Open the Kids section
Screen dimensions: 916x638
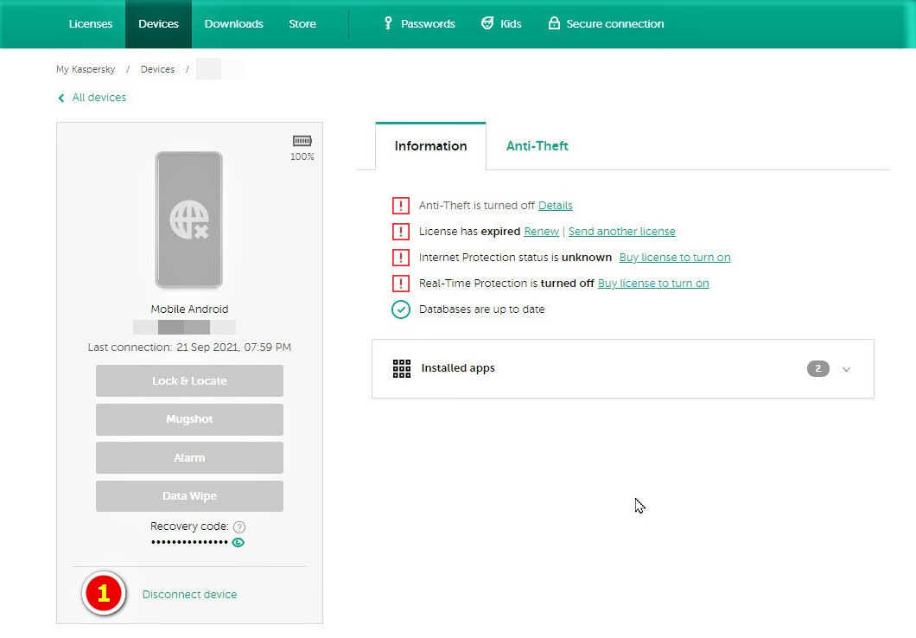coord(511,24)
